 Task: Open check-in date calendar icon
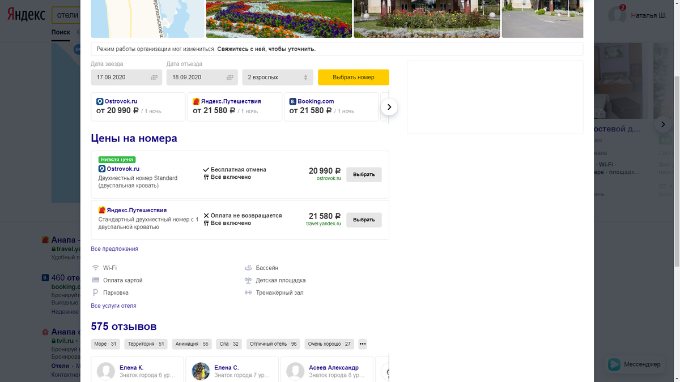click(154, 78)
